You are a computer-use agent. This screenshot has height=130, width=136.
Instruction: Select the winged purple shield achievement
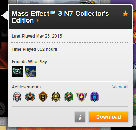click(82, 97)
